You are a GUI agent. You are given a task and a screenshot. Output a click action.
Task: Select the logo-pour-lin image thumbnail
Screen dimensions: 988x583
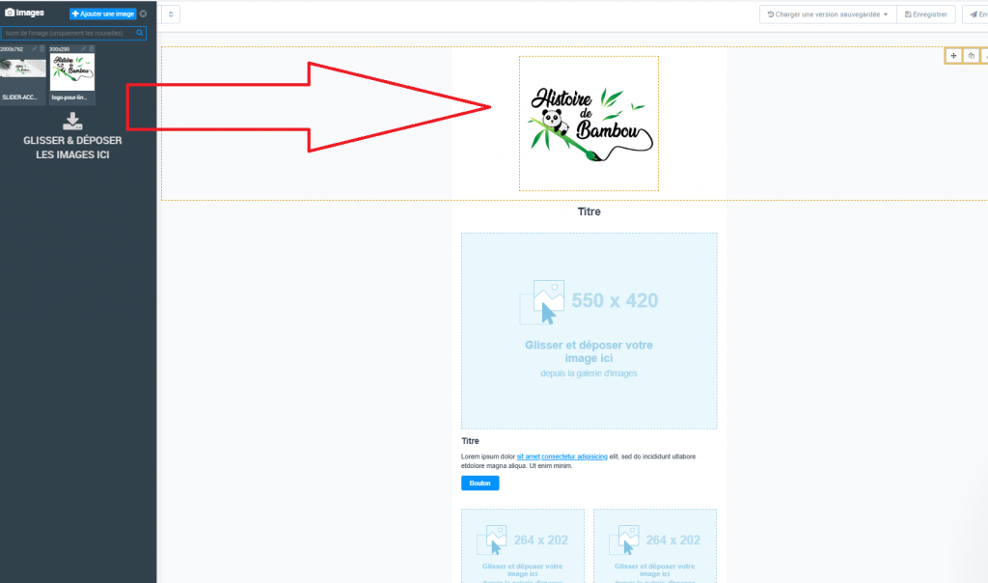click(x=72, y=72)
